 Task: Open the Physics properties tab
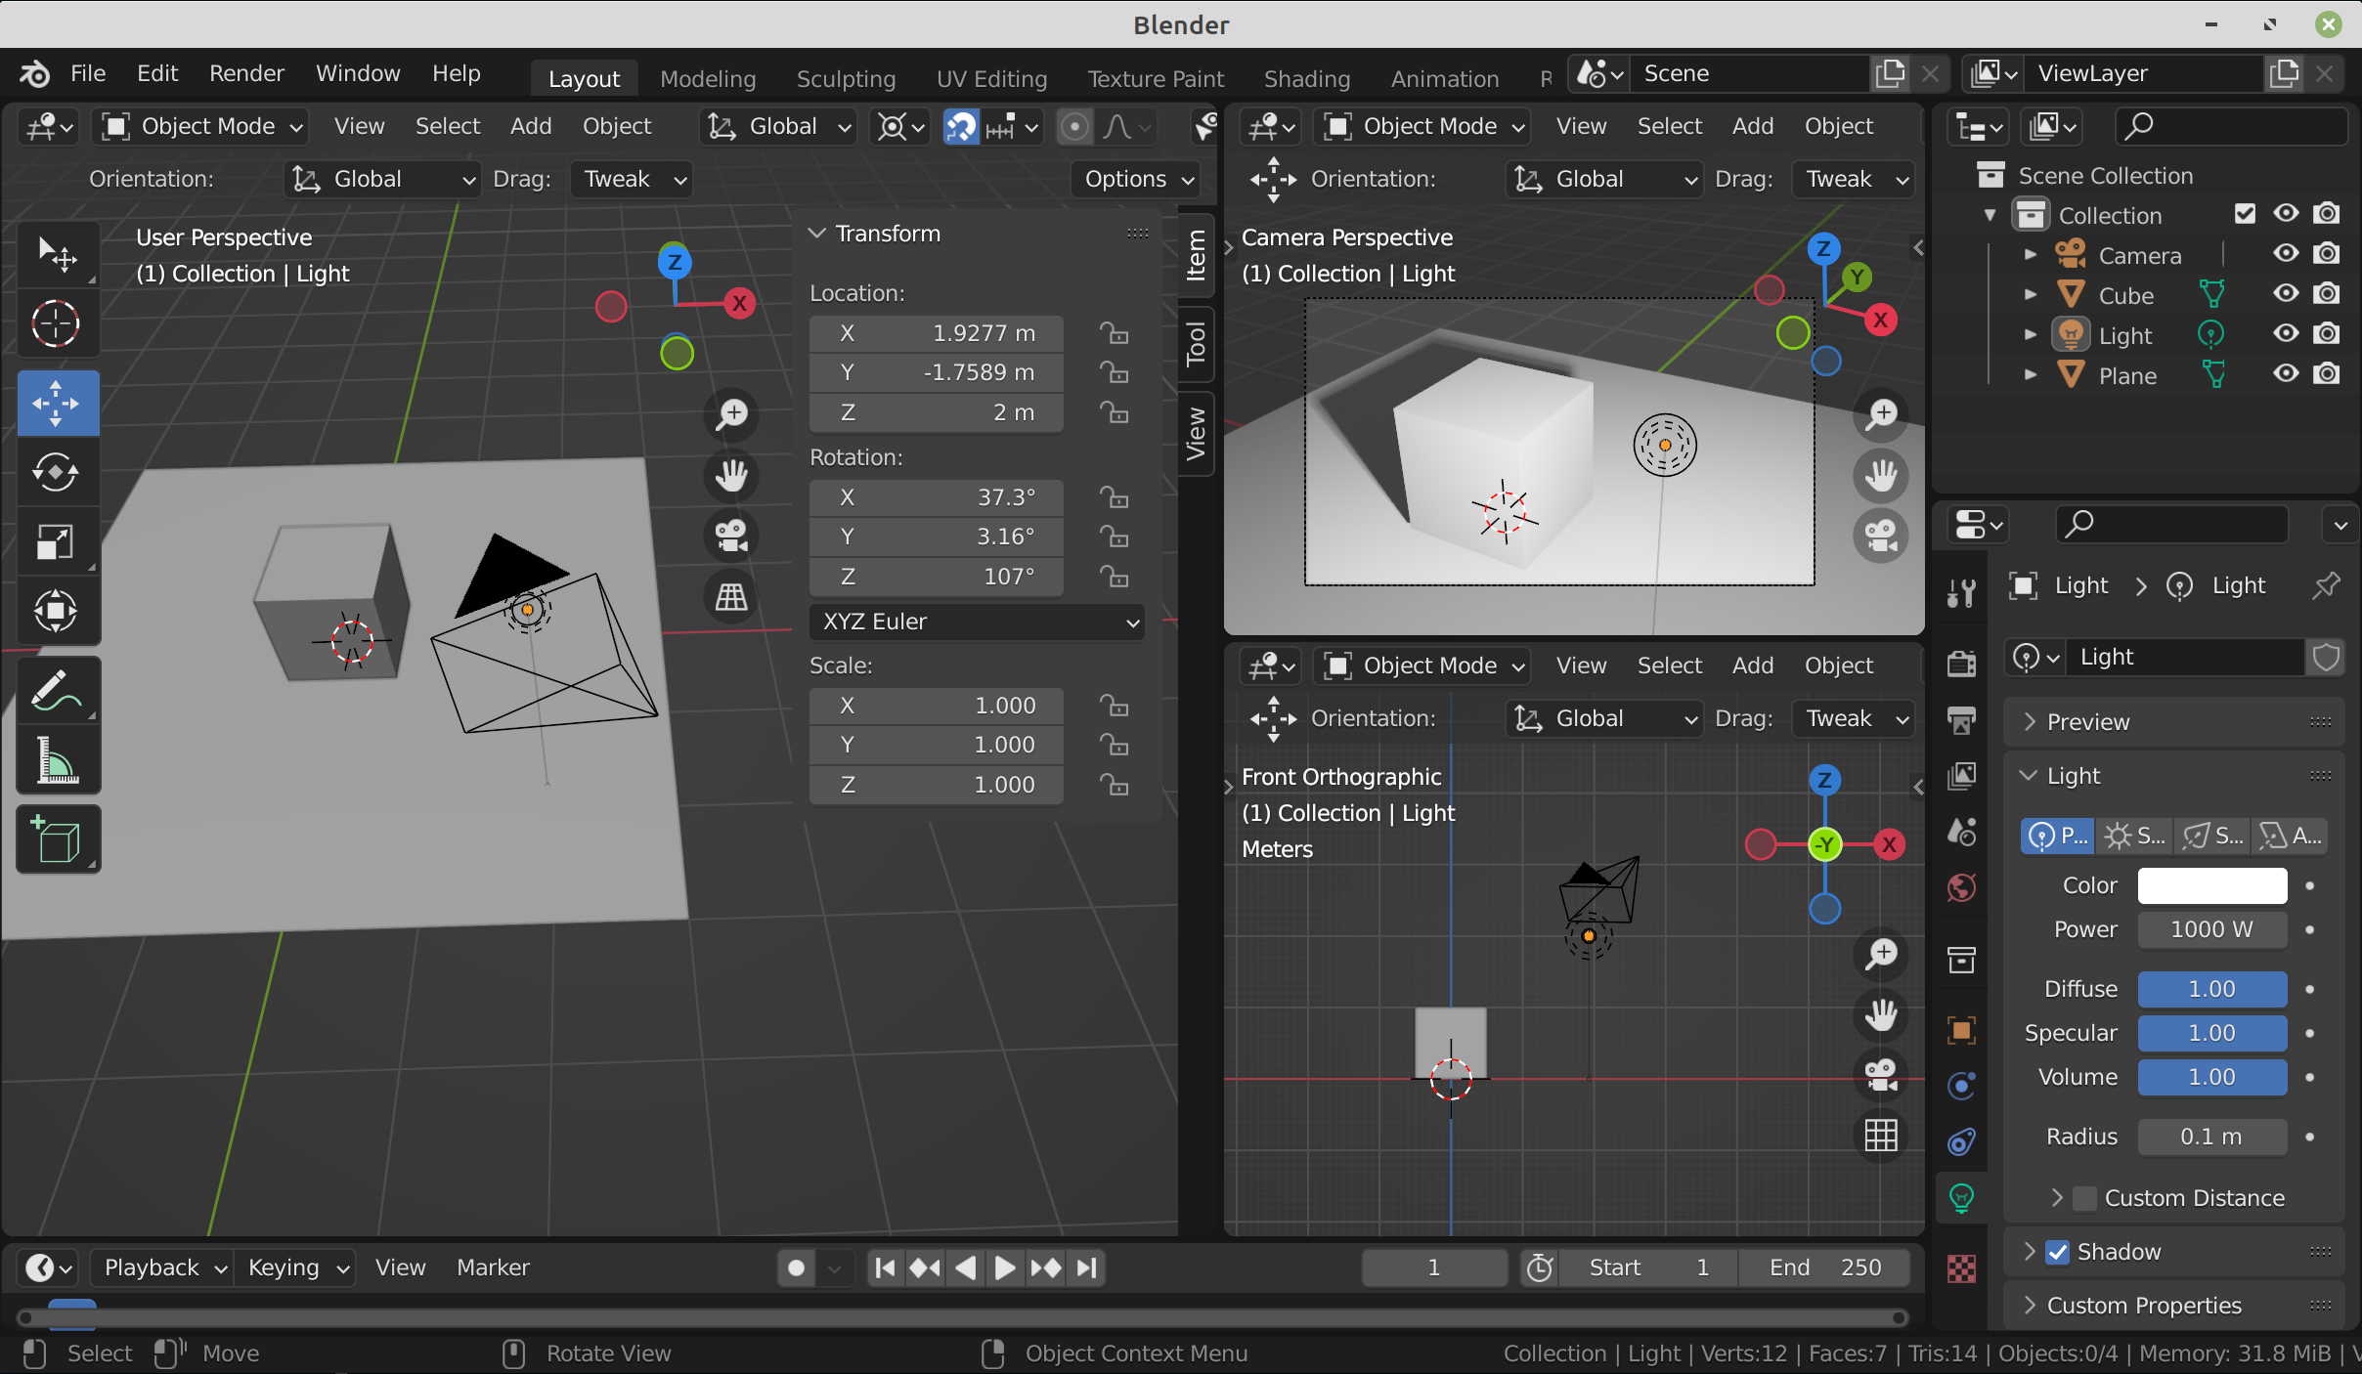click(x=1961, y=1086)
